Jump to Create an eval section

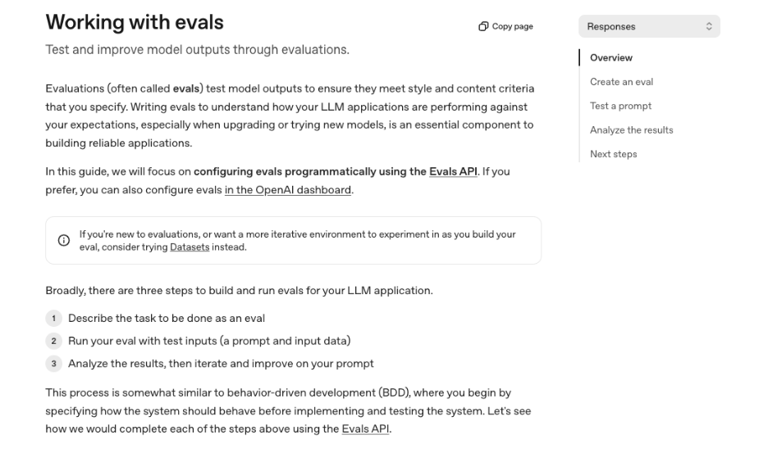coord(621,82)
